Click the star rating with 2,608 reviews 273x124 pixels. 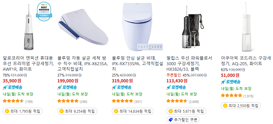183,102
